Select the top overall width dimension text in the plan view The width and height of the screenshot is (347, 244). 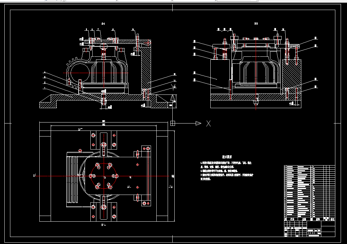coord(104,121)
